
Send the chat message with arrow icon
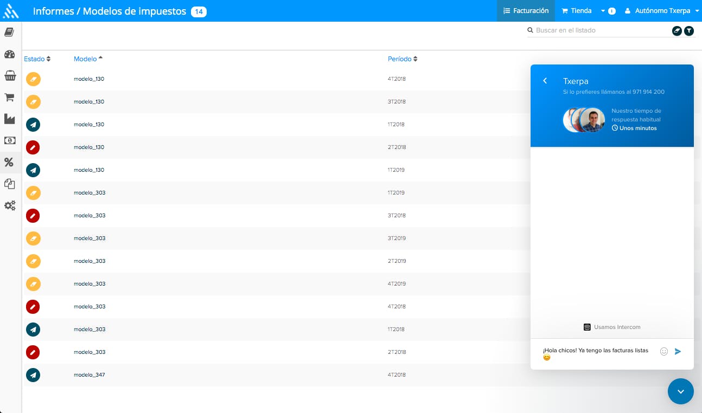pyautogui.click(x=678, y=351)
